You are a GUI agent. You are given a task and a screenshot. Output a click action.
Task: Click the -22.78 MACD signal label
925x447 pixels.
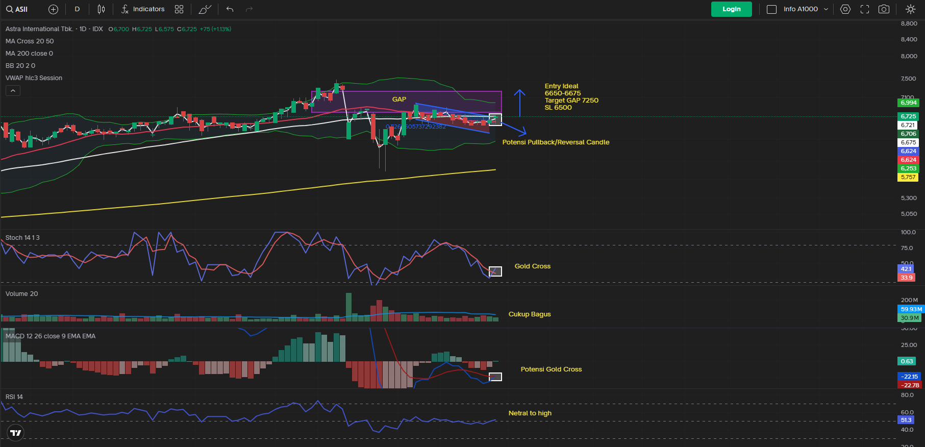(910, 386)
